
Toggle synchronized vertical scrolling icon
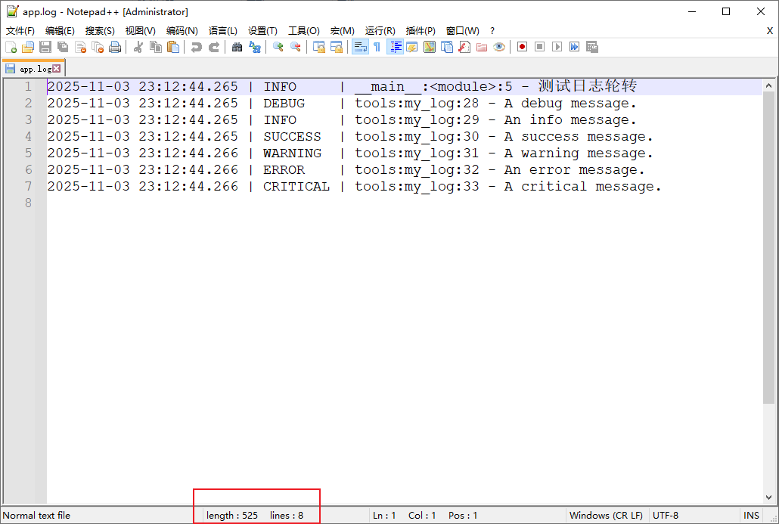318,46
